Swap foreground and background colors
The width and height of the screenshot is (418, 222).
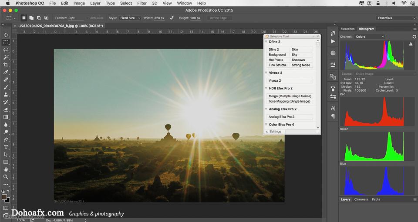[8, 191]
